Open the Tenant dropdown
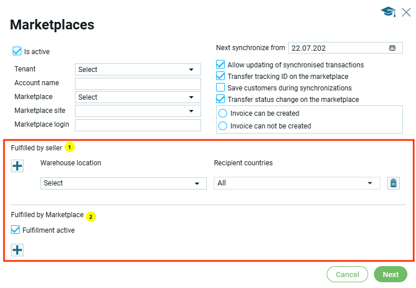Image resolution: width=416 pixels, height=288 pixels. coord(138,70)
